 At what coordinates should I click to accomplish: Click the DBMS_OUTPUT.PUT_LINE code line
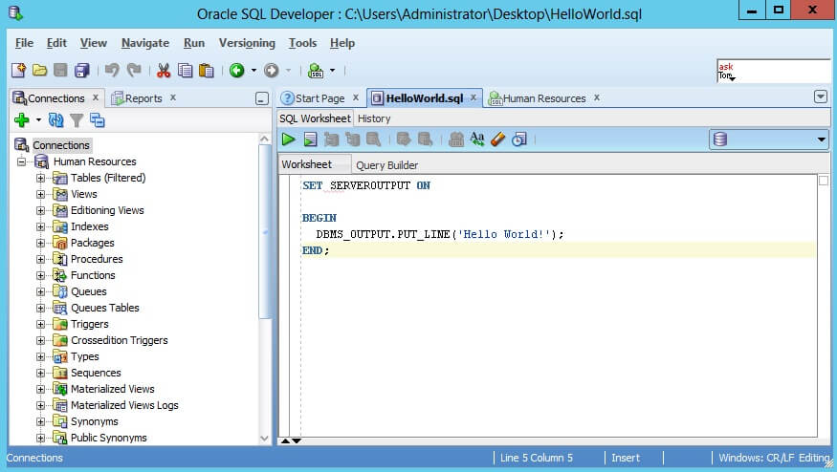(439, 234)
